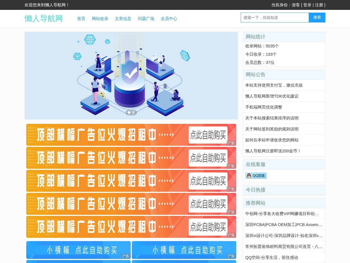The height and width of the screenshot is (263, 350).
Task: Open the 问题广场 menu
Action: pos(146,19)
